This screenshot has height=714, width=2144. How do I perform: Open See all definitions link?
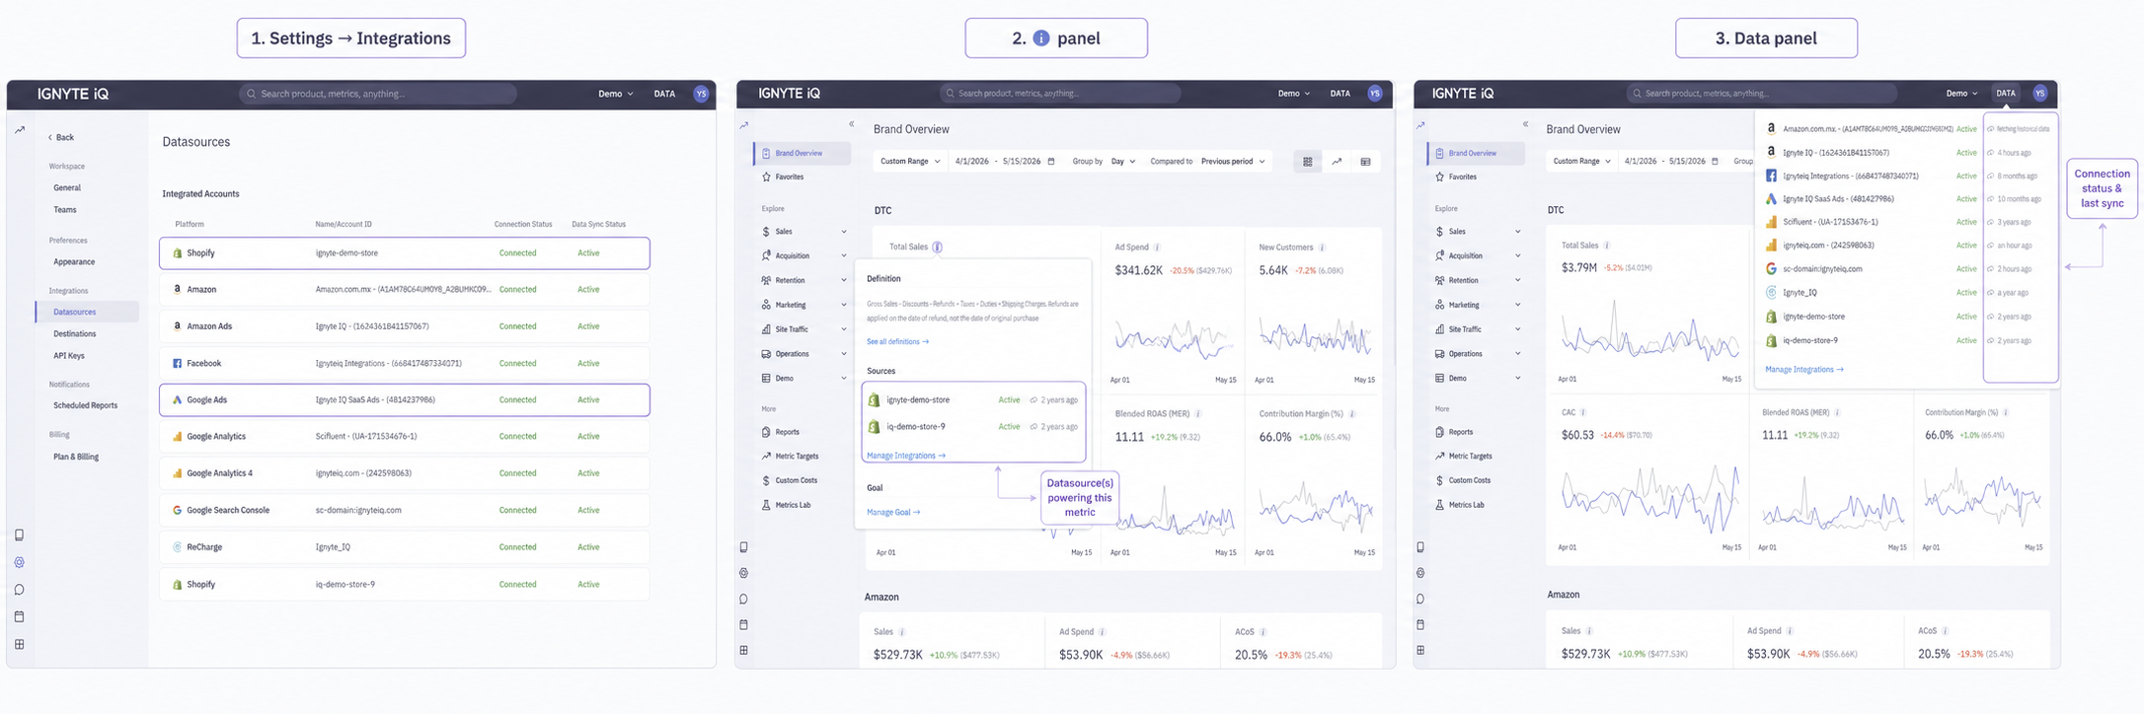point(897,342)
